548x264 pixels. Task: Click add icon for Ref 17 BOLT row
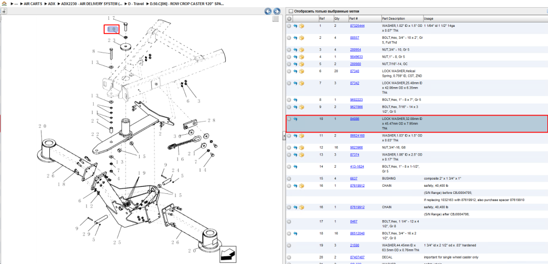pos(289,221)
